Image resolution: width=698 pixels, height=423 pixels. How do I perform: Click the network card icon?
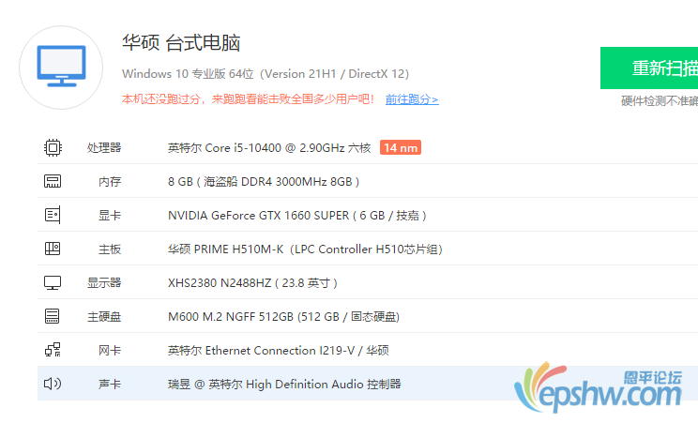[53, 350]
